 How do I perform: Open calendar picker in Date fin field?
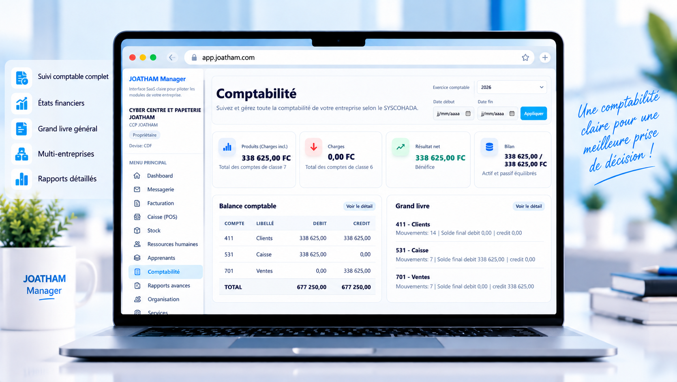(x=512, y=114)
